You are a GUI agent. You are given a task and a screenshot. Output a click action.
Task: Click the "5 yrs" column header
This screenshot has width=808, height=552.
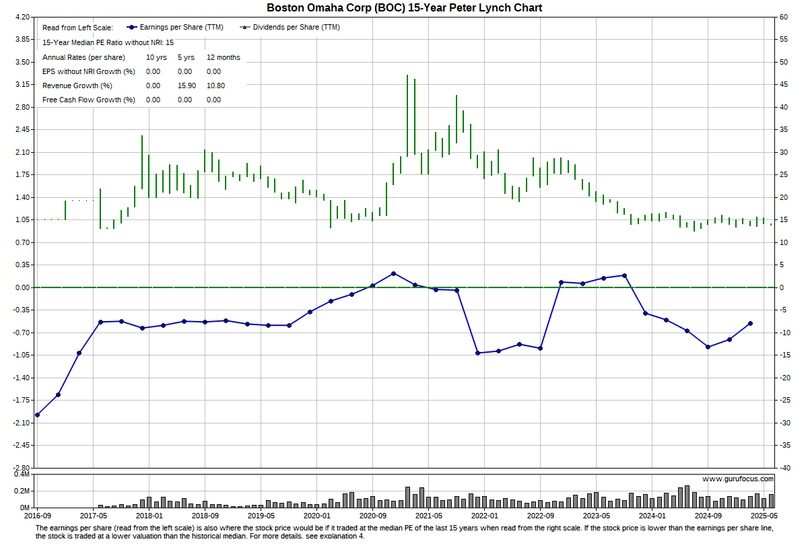click(x=187, y=57)
